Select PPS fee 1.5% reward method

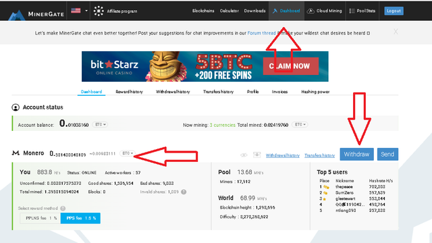[x=80, y=218]
